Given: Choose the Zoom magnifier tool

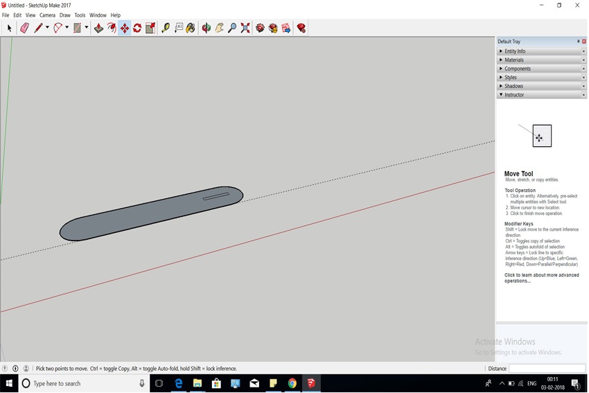Looking at the screenshot, I should pos(232,28).
